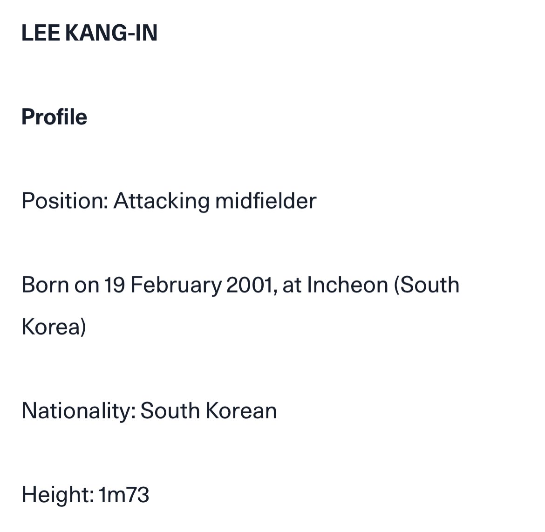The height and width of the screenshot is (532, 545).
Task: Click the 'Nationality:' label
Action: 79,411
